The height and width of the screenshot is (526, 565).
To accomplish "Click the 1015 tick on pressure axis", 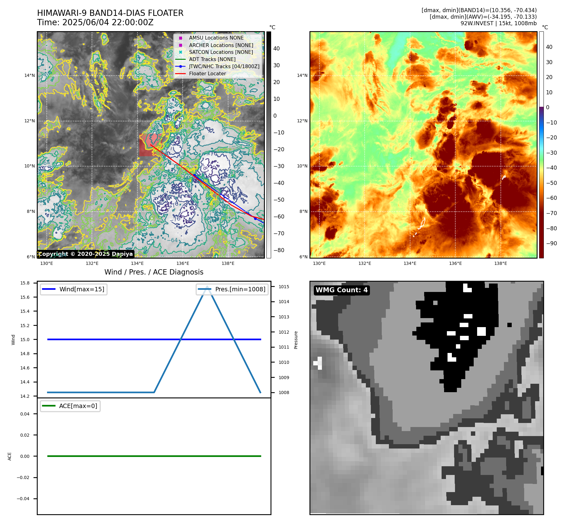I will (x=284, y=287).
